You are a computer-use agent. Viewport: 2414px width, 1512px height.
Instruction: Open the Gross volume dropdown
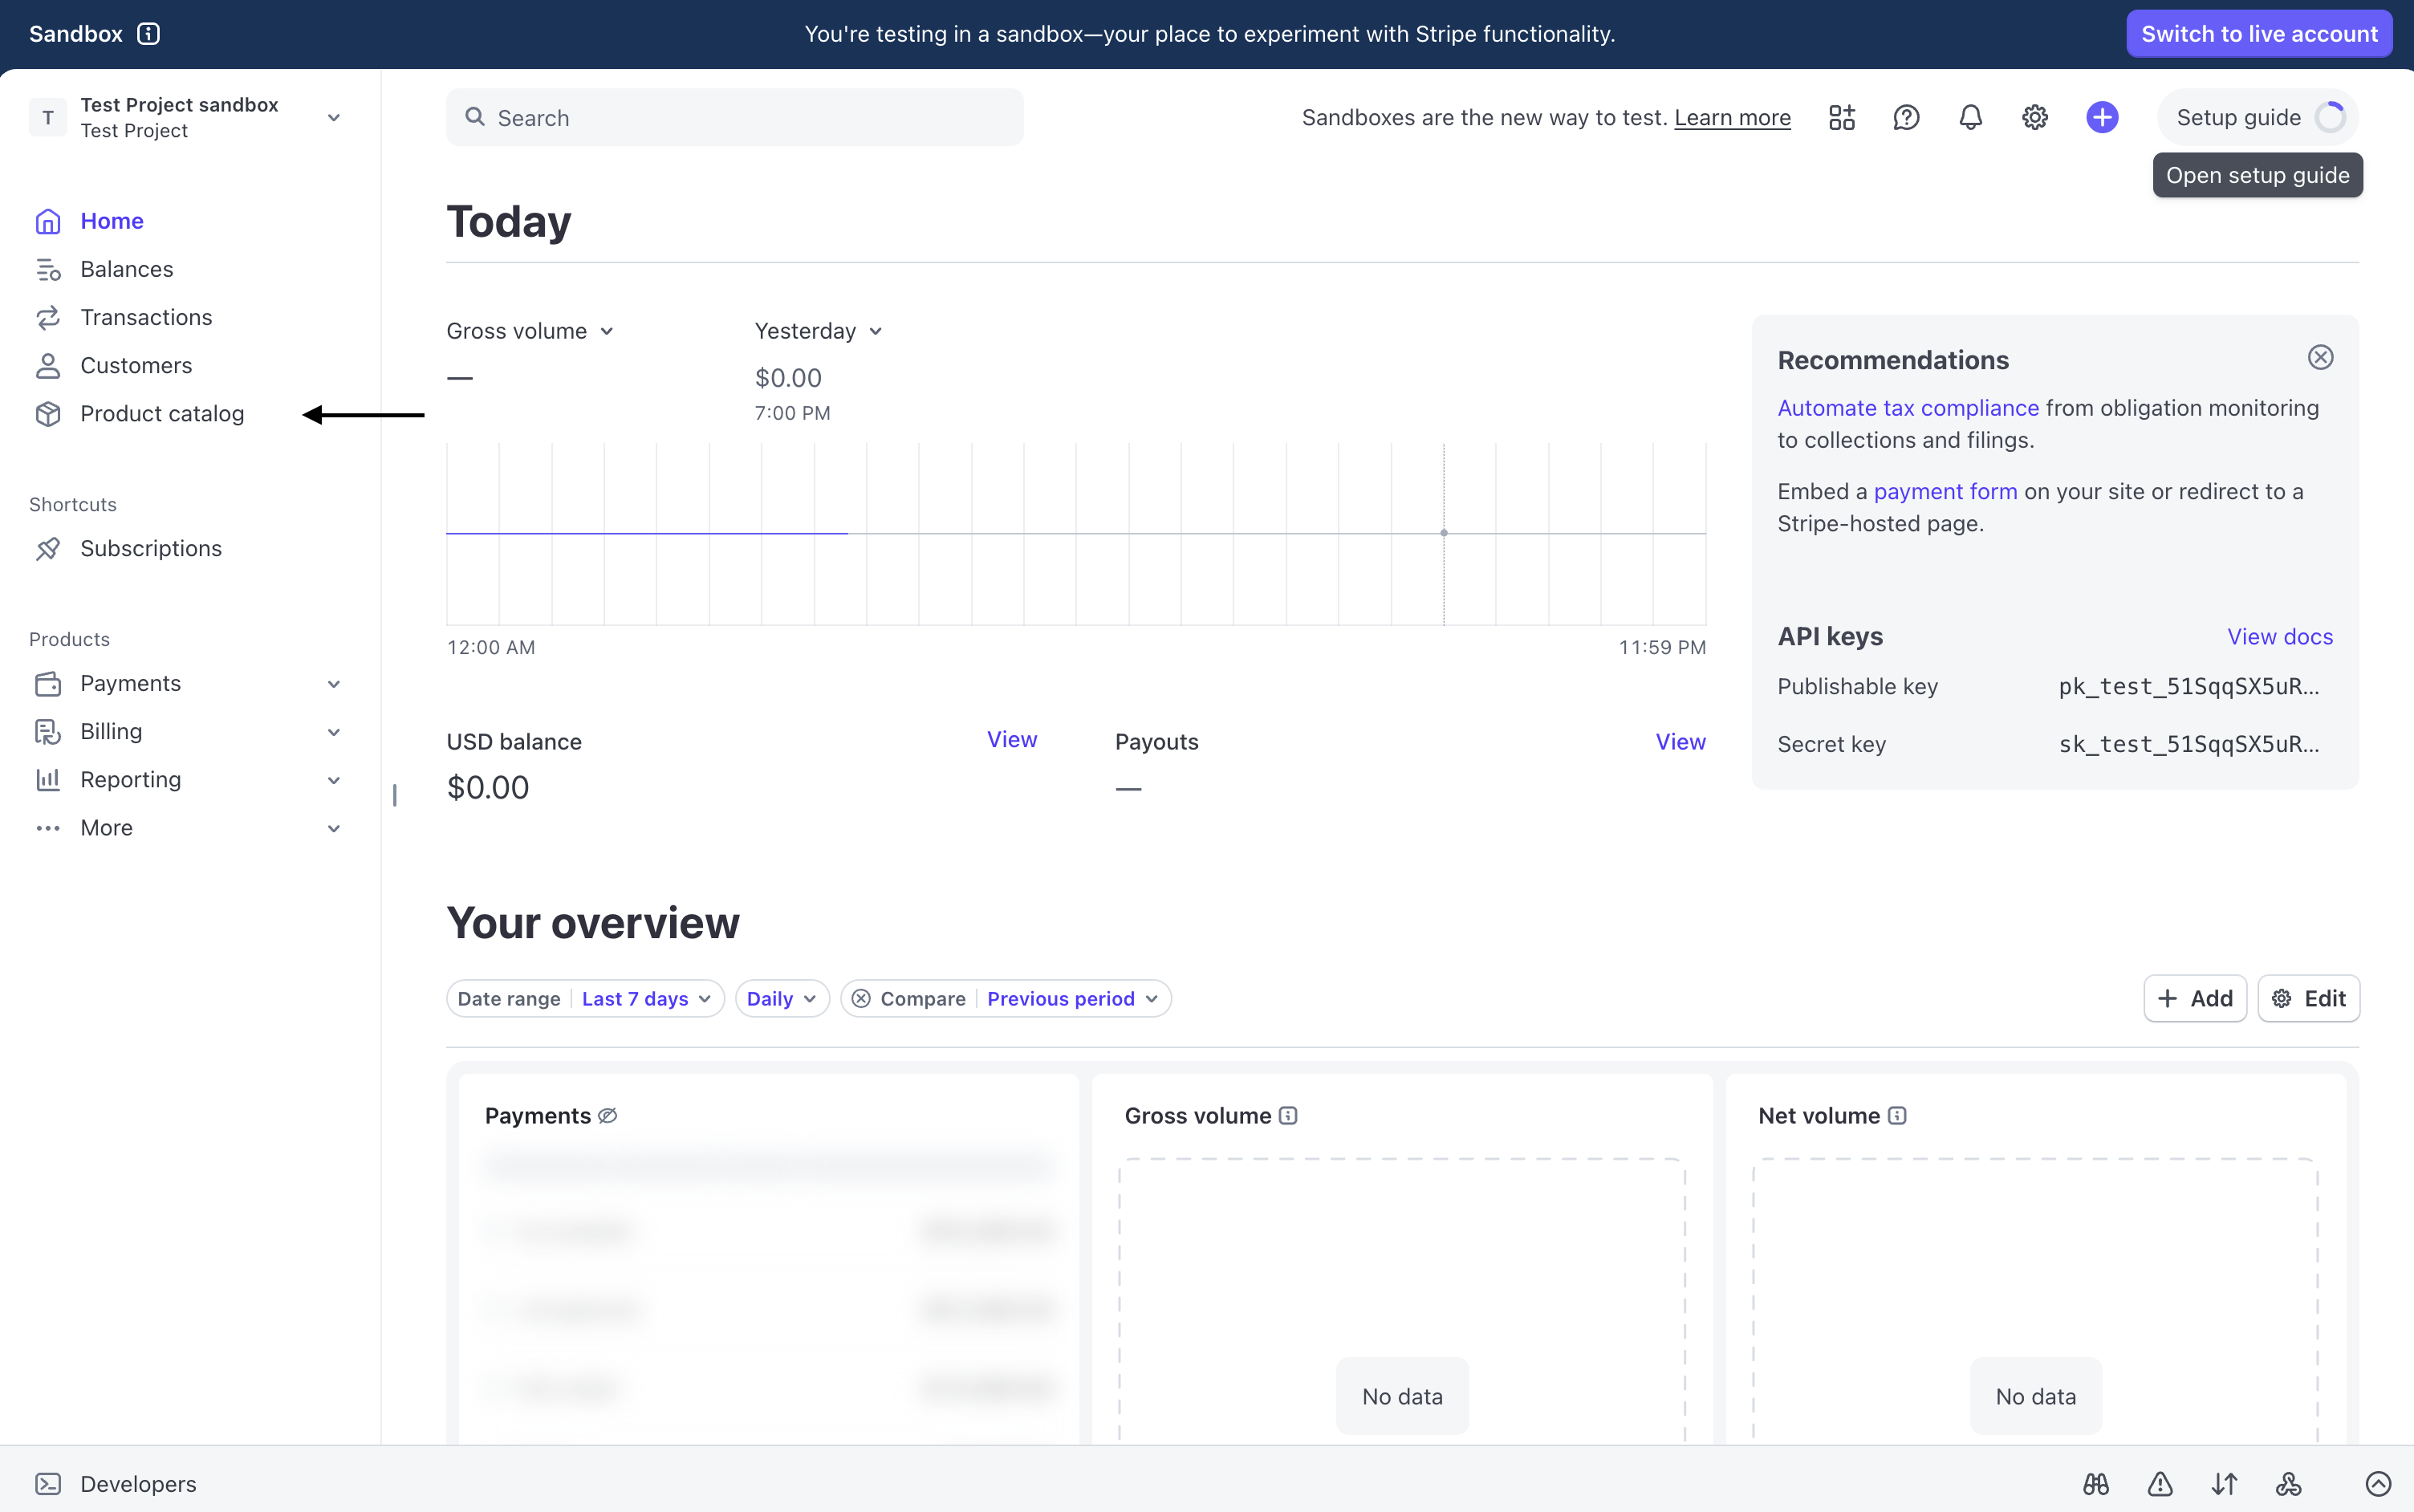coord(530,331)
